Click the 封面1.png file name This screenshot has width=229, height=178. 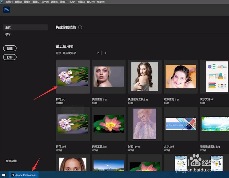134,146
